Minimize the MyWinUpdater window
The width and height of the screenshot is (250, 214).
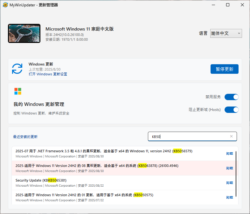click(x=213, y=5)
